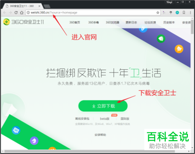Click the 安装帮助 link
Image resolution: width=195 pixels, height=154 pixels.
click(x=100, y=135)
